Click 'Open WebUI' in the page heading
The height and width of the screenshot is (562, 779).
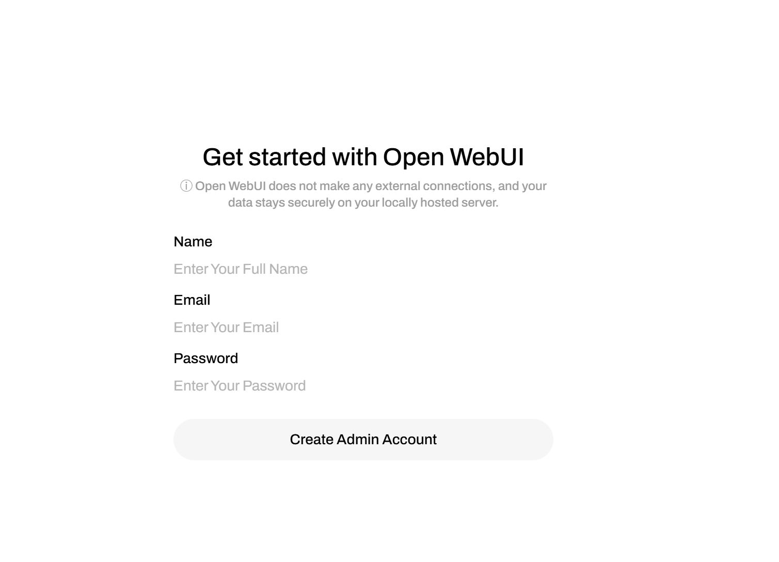pos(454,157)
